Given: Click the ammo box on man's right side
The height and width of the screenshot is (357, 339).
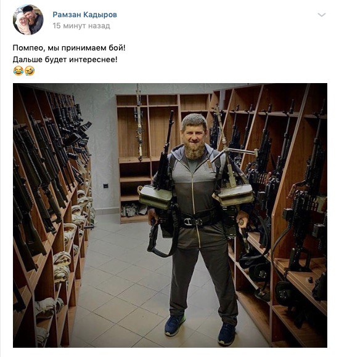Looking at the screenshot, I should coord(233,195).
